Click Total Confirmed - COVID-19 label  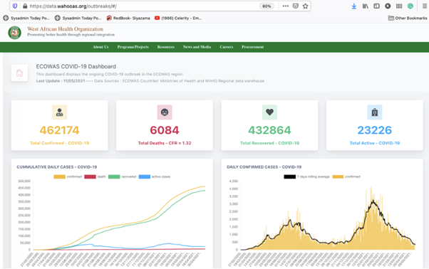click(x=59, y=143)
